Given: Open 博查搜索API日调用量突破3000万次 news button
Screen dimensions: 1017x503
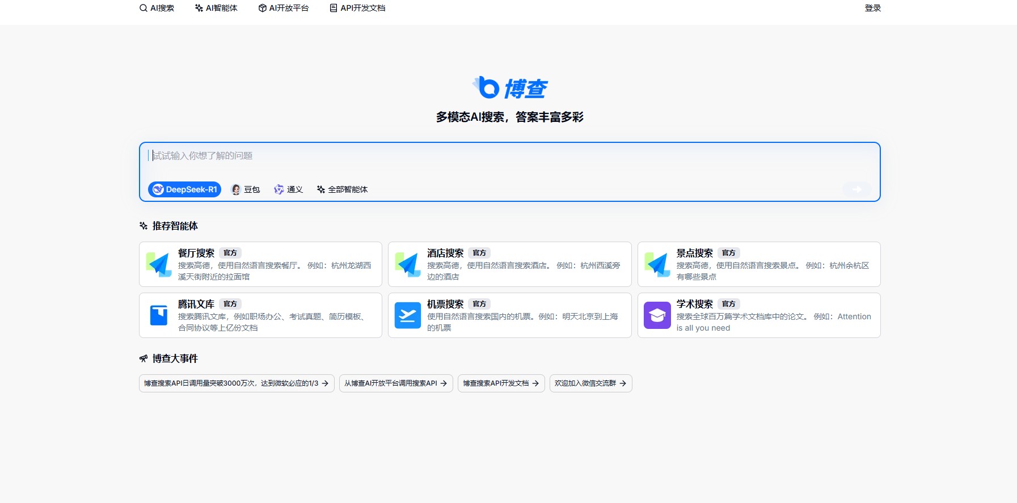Looking at the screenshot, I should [x=237, y=383].
